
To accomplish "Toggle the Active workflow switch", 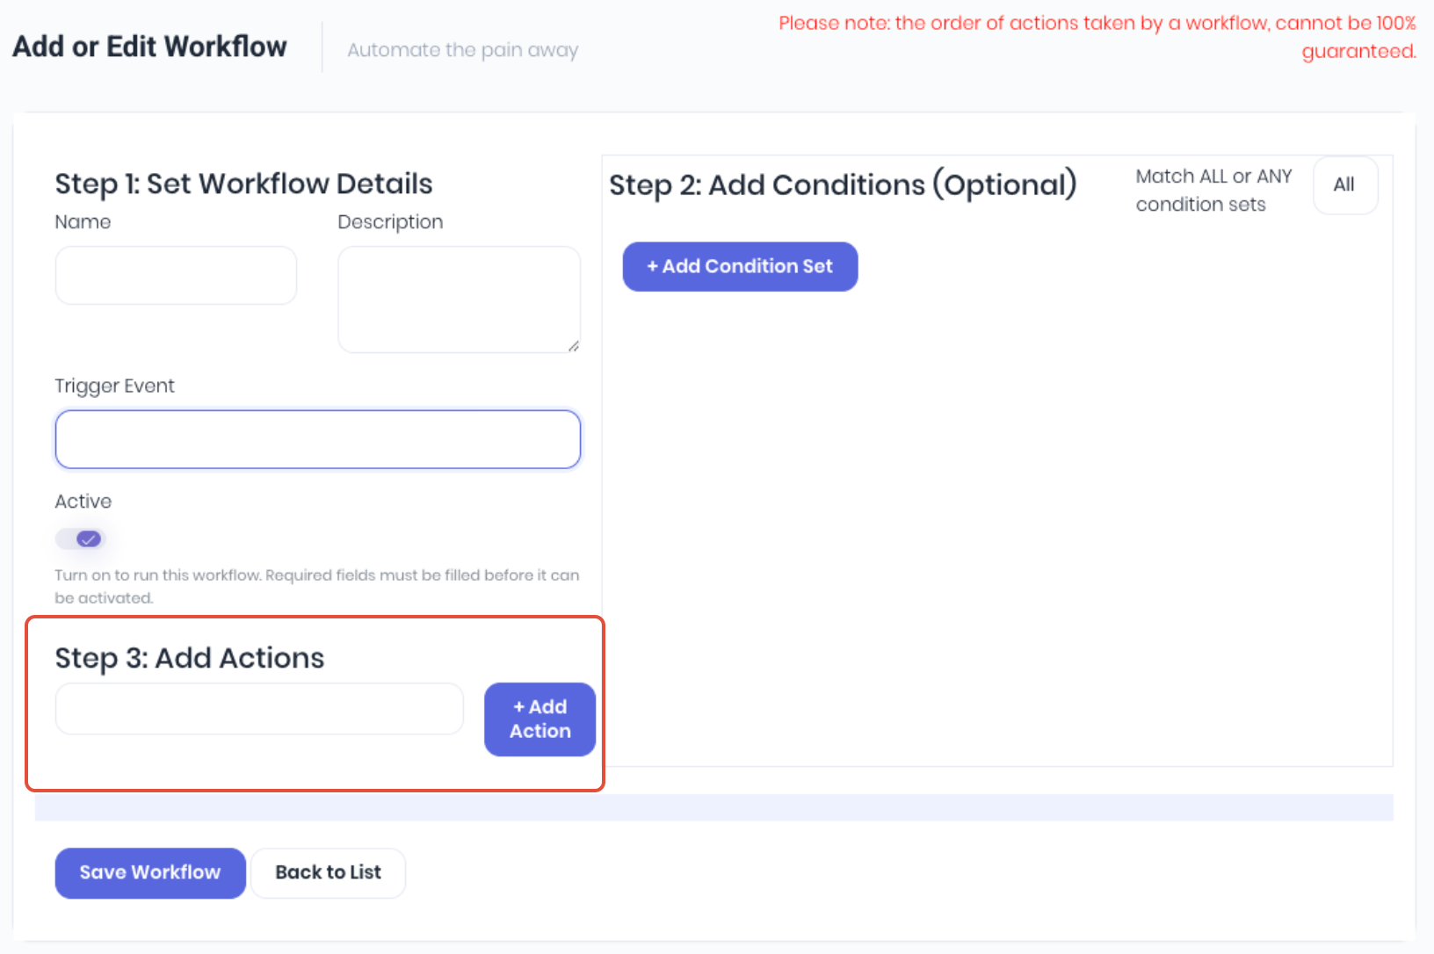I will coord(80,538).
